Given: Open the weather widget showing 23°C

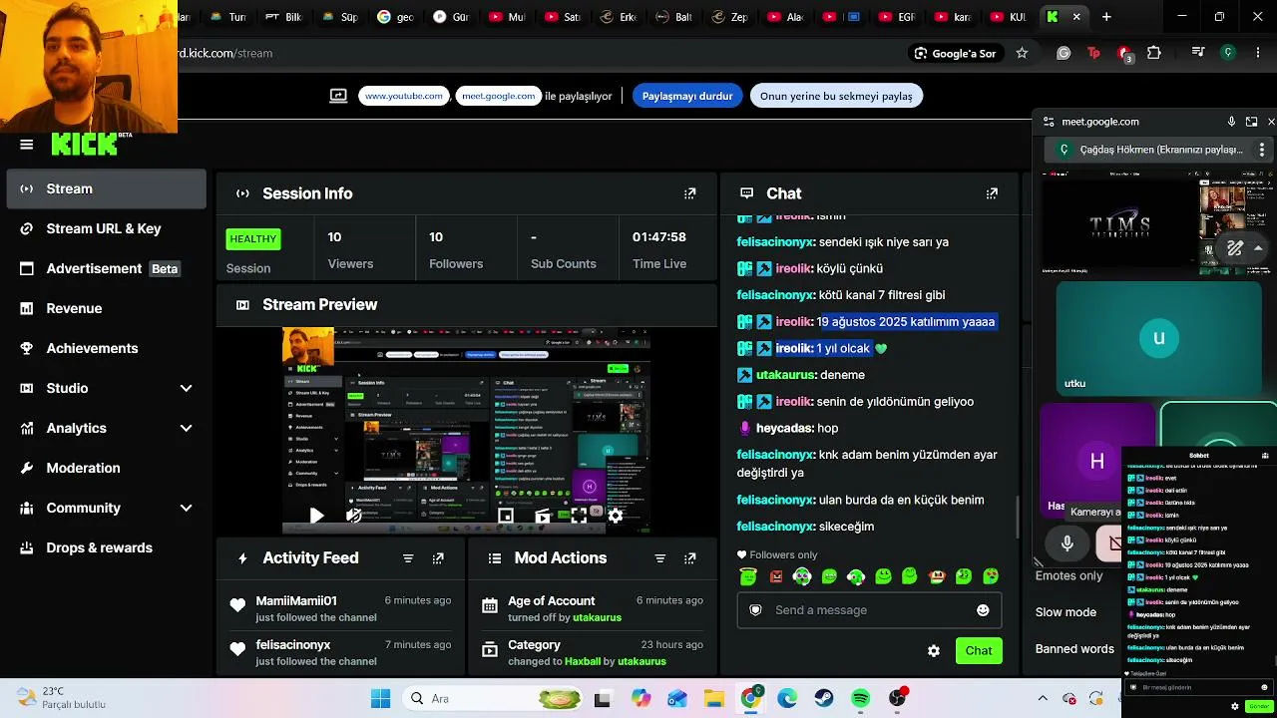Looking at the screenshot, I should (x=60, y=698).
